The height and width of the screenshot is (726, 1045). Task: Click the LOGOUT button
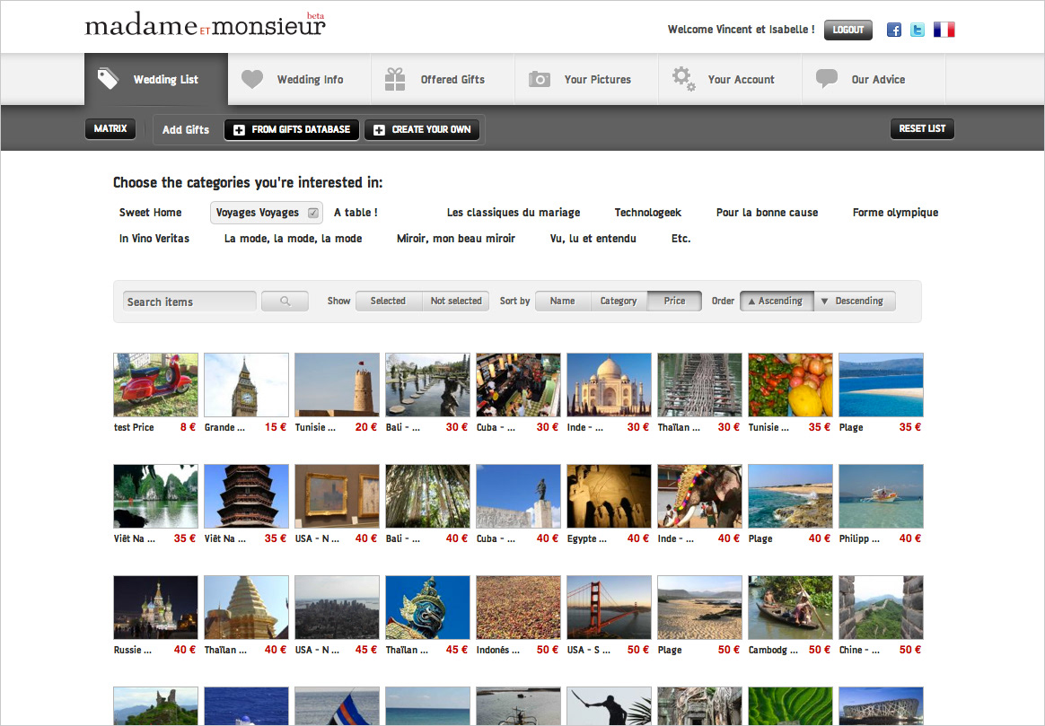coord(847,30)
